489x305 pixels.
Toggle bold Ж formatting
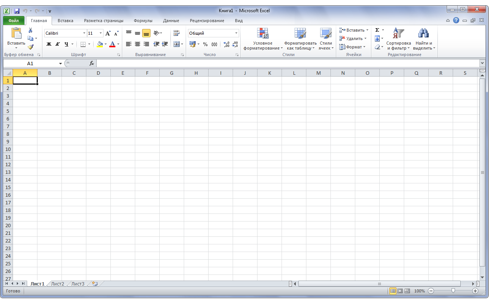click(49, 44)
